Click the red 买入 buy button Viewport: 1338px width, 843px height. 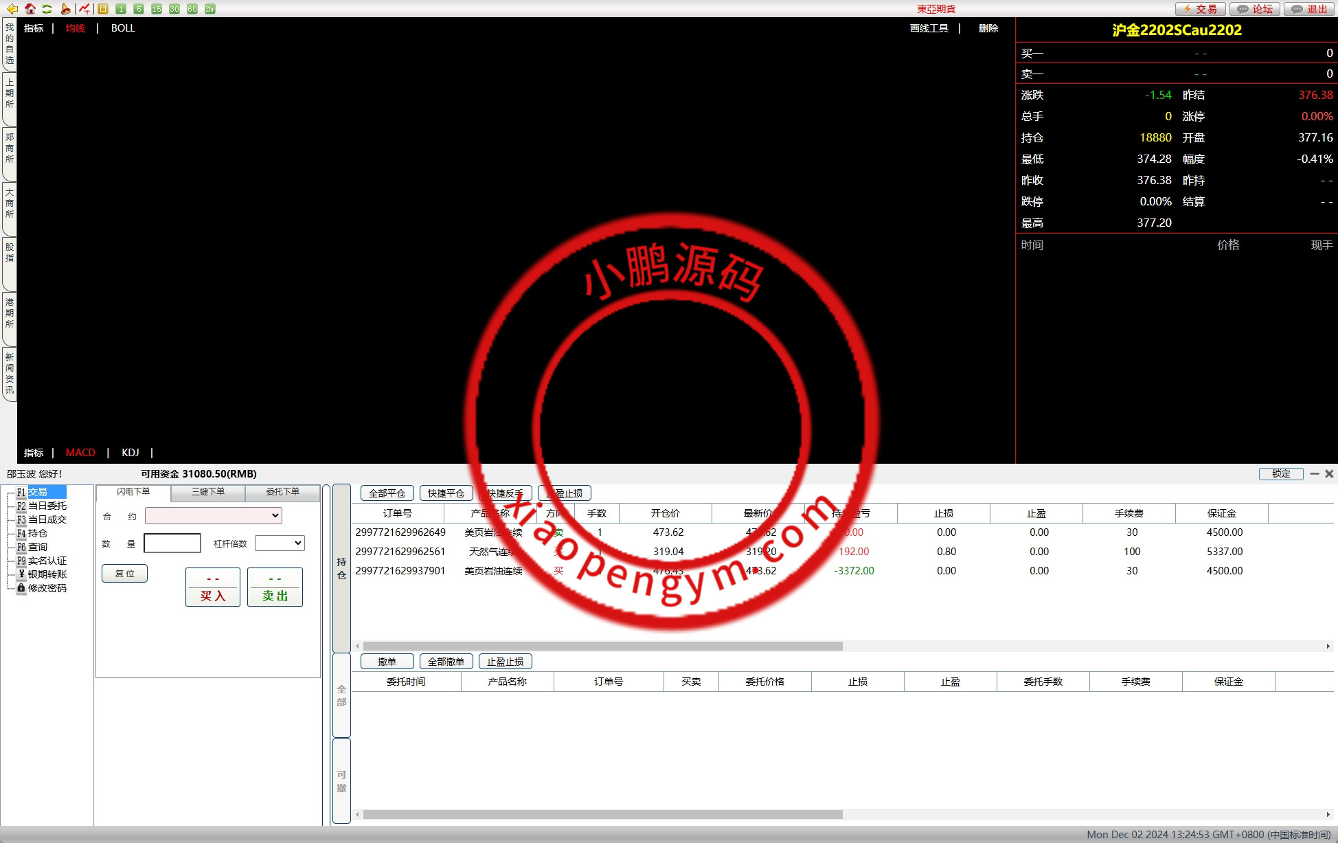pos(213,587)
